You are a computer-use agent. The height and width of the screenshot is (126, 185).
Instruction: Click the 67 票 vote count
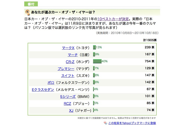(150, 89)
